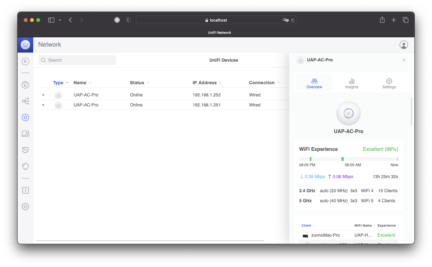Click the 13h 25m 32s uptime value
432x267 pixels.
pyautogui.click(x=385, y=177)
